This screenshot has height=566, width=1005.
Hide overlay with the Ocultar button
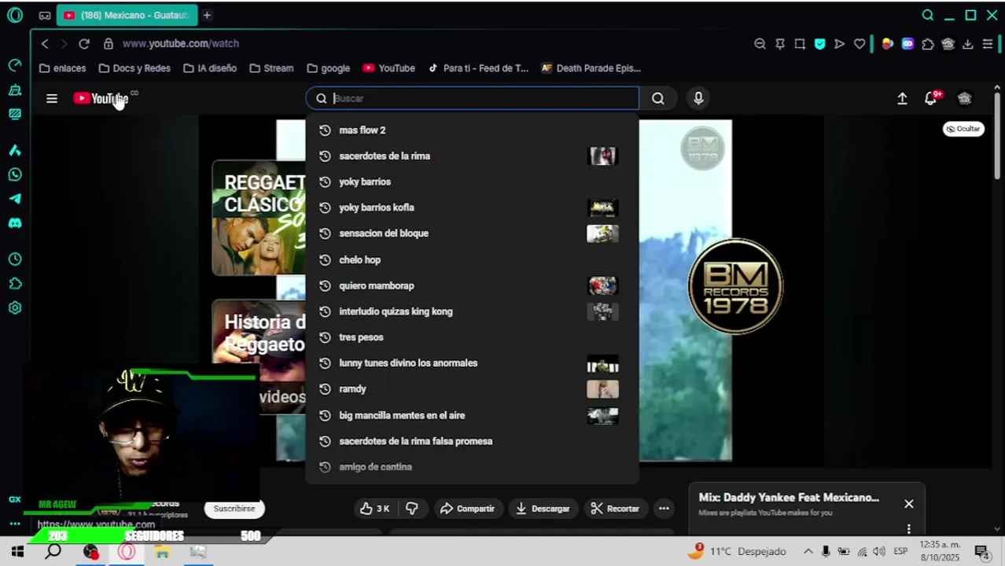963,129
